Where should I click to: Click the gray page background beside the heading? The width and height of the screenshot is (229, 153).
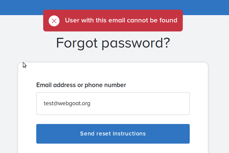(197, 44)
